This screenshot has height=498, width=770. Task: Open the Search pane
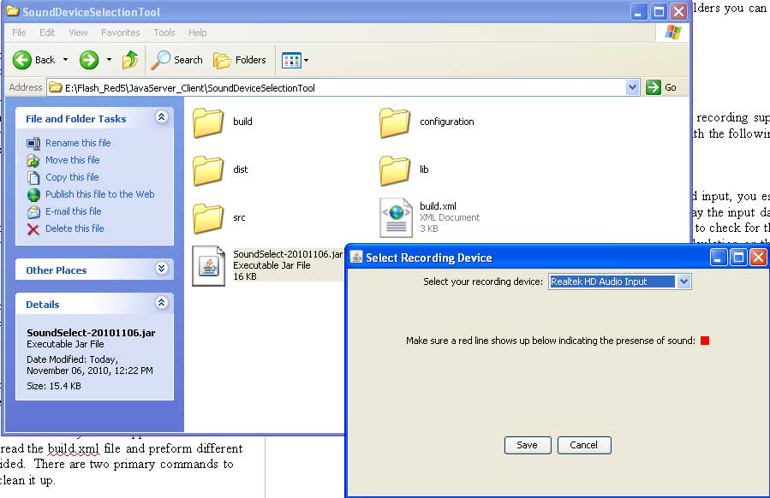tap(176, 60)
